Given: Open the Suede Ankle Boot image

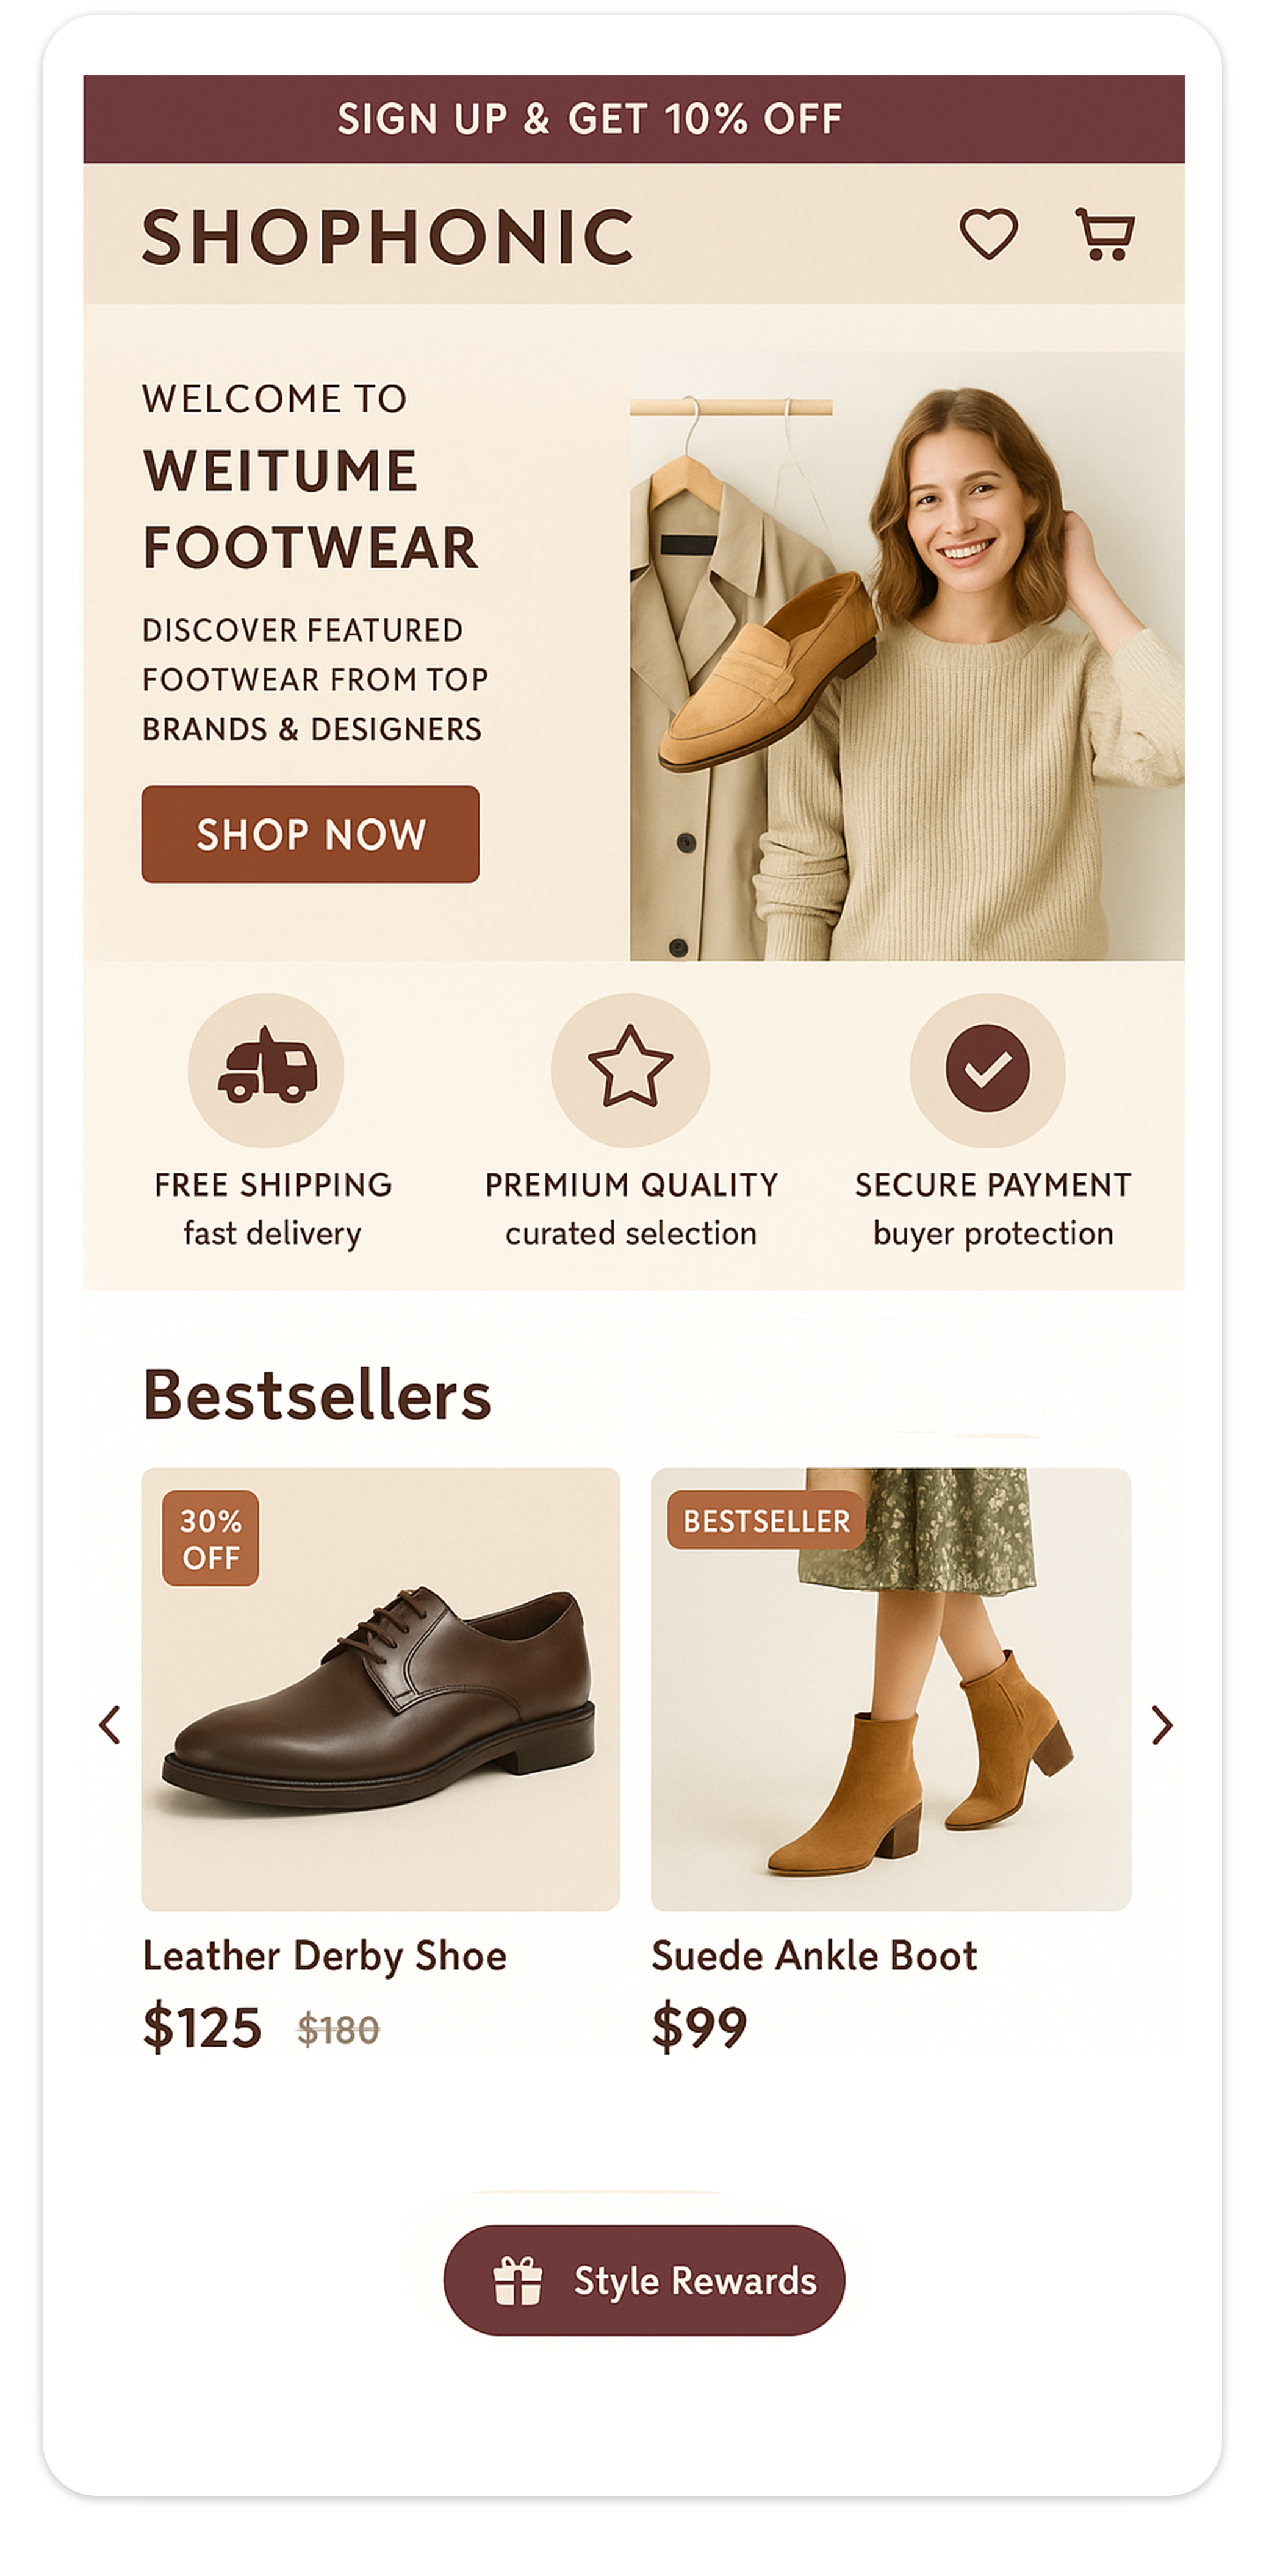Looking at the screenshot, I should [x=891, y=1689].
